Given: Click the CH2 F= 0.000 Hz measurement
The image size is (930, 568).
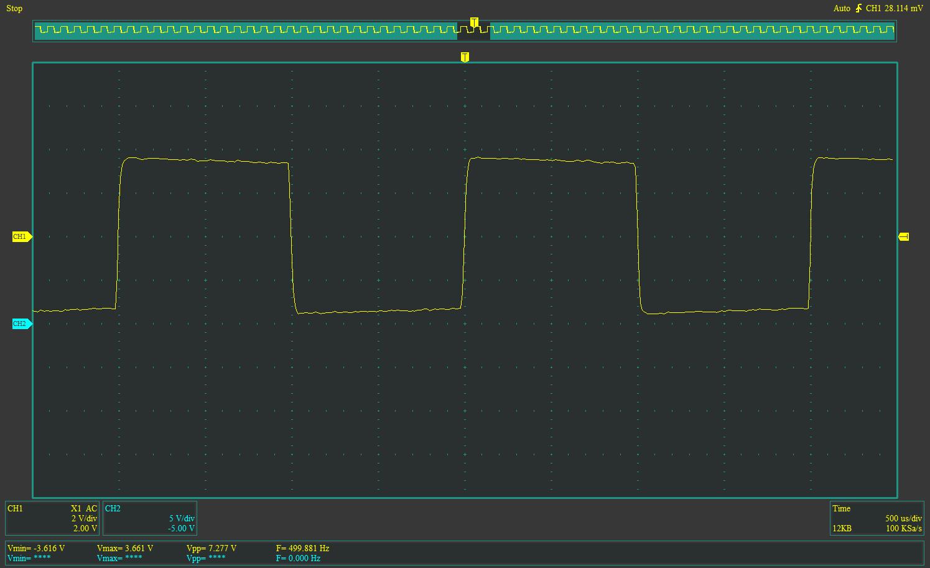Looking at the screenshot, I should (x=298, y=559).
